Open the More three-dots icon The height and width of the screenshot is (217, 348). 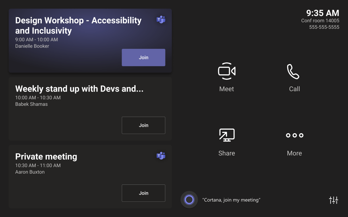coord(294,135)
